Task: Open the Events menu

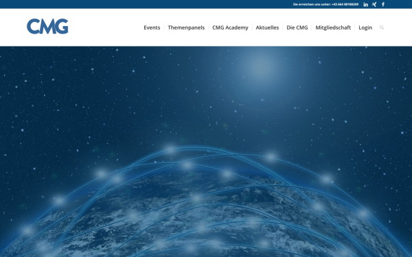Action: coord(152,27)
